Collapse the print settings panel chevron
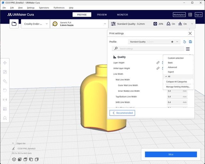This screenshot has height=164, width=205. (x=192, y=24)
